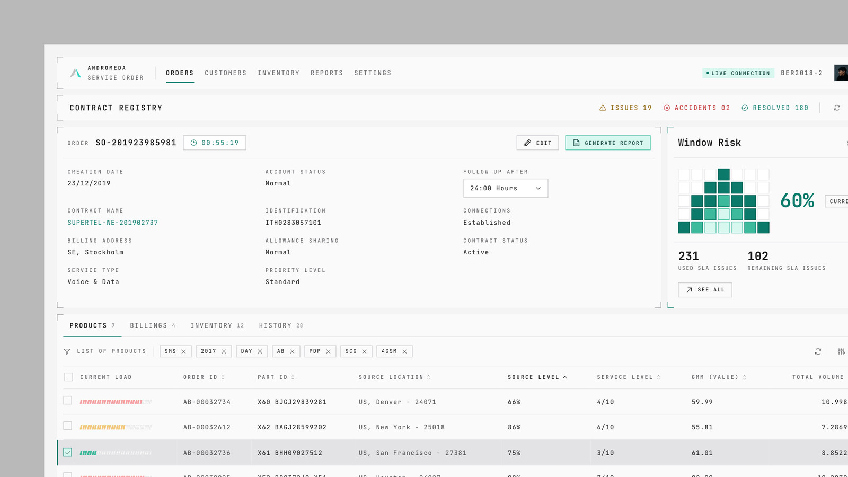Click the Issues 19 warning indicator

click(x=625, y=108)
